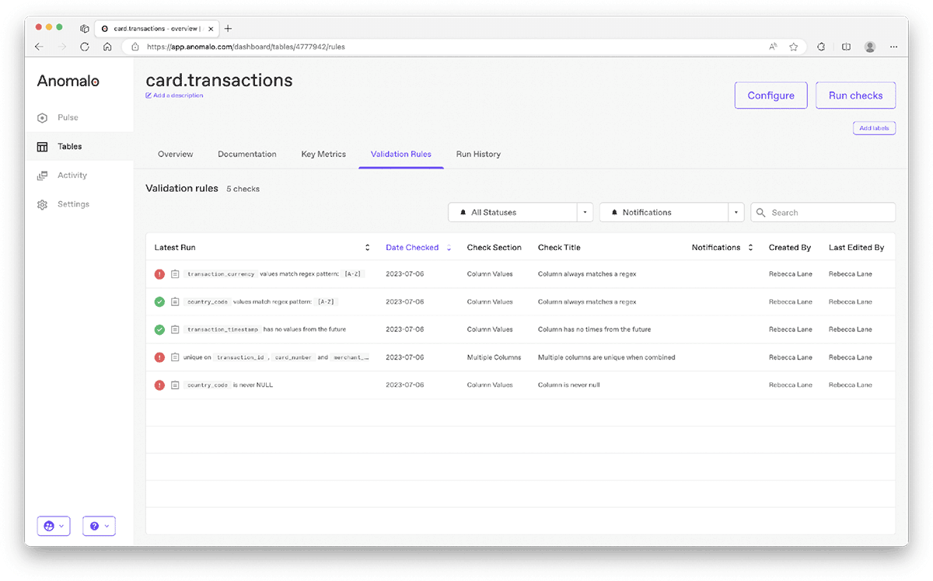
Task: Sort by the Notifications column header
Action: click(750, 248)
